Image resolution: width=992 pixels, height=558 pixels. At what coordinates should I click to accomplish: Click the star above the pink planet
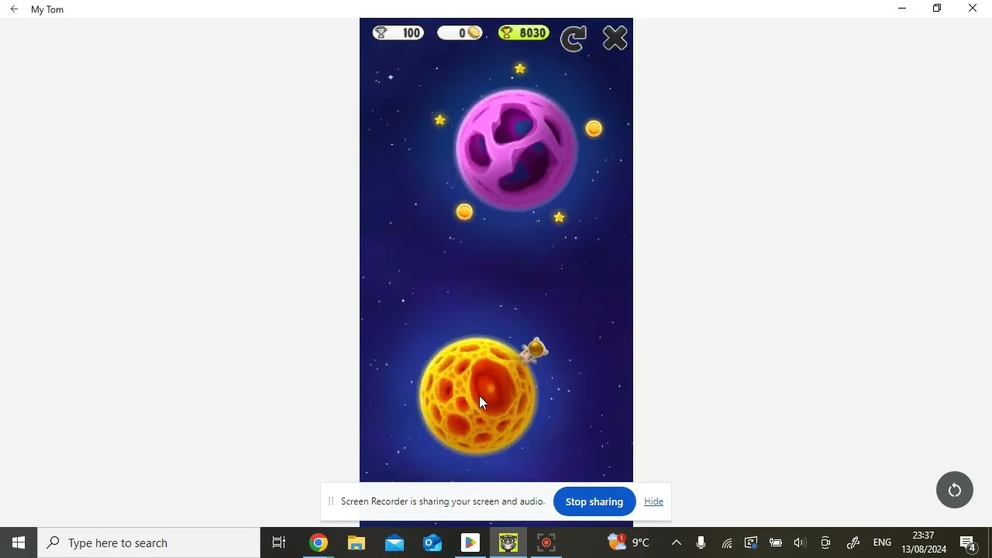point(520,69)
